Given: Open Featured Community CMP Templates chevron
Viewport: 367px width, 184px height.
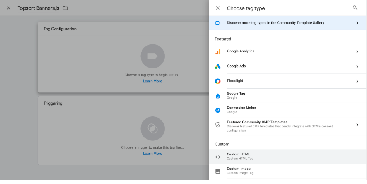Looking at the screenshot, I should 357,125.
